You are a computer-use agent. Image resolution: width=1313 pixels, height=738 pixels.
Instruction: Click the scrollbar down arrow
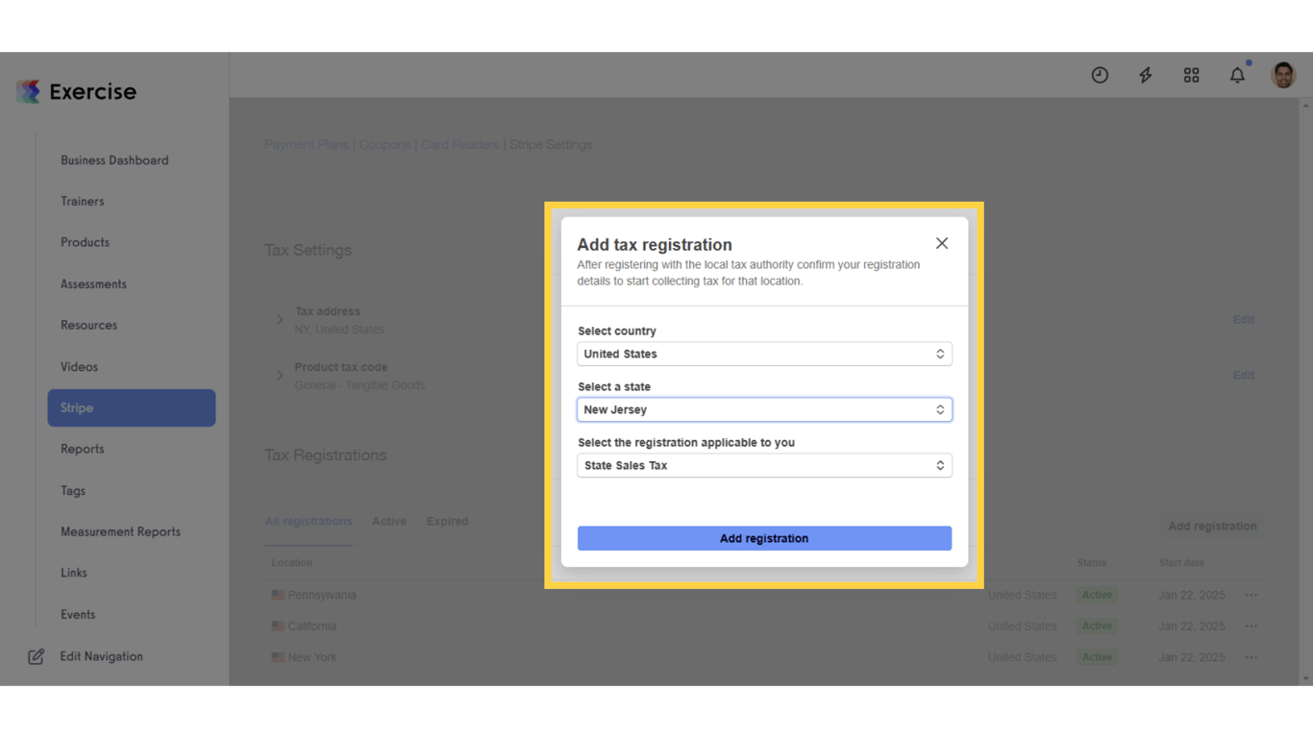coord(1305,677)
